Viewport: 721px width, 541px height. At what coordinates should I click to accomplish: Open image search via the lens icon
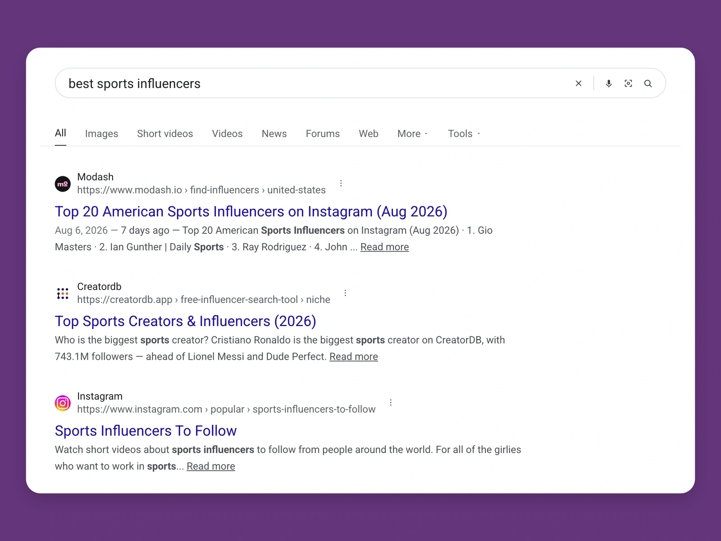coord(628,83)
